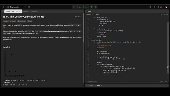Click 'def union(self, a, b):' code line

point(102,29)
